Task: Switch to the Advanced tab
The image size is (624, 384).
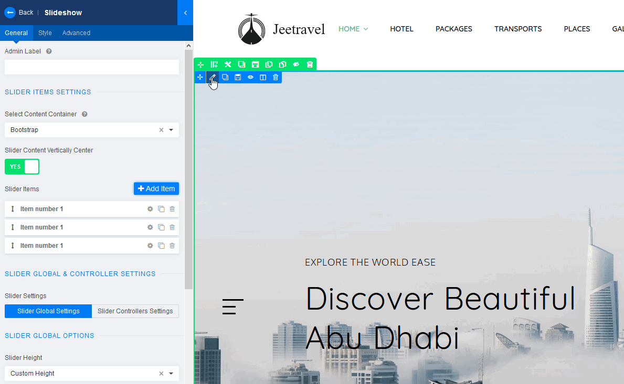Action: [x=76, y=33]
